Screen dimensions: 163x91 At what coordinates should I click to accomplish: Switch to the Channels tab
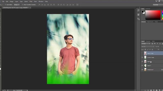click(148, 41)
